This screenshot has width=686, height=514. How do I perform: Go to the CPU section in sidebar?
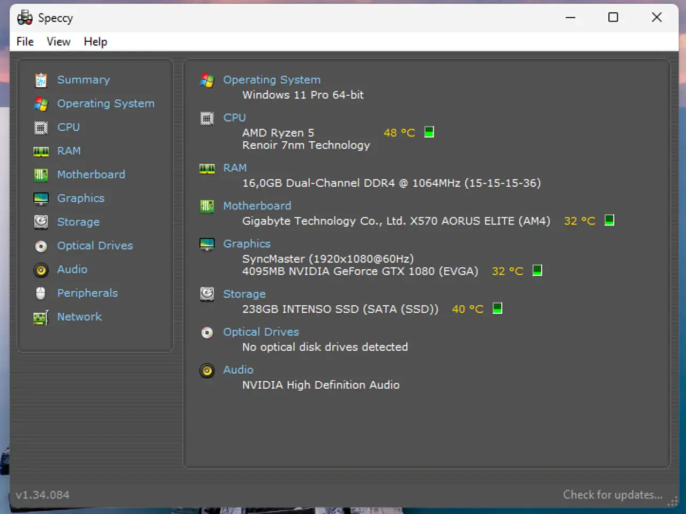(x=69, y=127)
